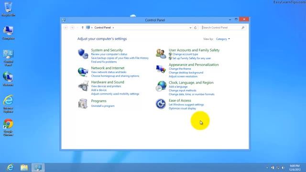This screenshot has width=306, height=172.
Task: Refresh the Control Panel address bar
Action: (x=196, y=28)
